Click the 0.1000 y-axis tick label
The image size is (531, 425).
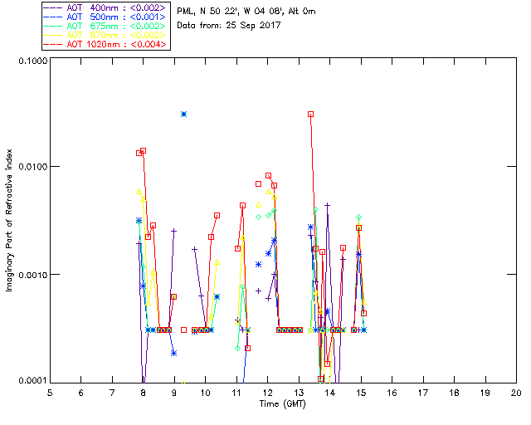coord(32,61)
